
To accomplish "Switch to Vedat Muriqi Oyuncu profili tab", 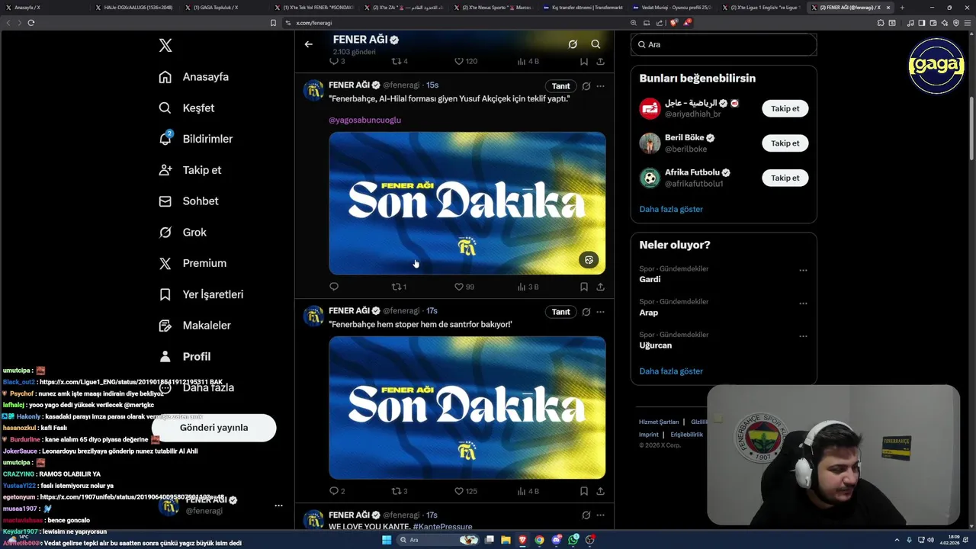I will [673, 7].
